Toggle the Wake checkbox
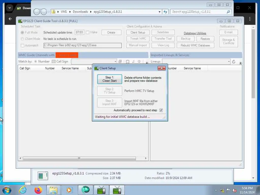The width and height of the screenshot is (260, 195). [88, 32]
